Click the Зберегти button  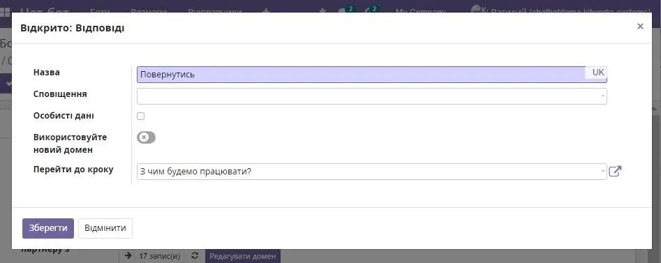click(48, 228)
